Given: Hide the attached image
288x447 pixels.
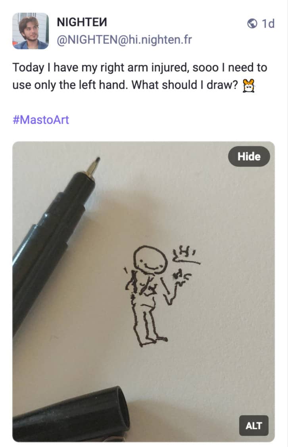Looking at the screenshot, I should pyautogui.click(x=249, y=156).
